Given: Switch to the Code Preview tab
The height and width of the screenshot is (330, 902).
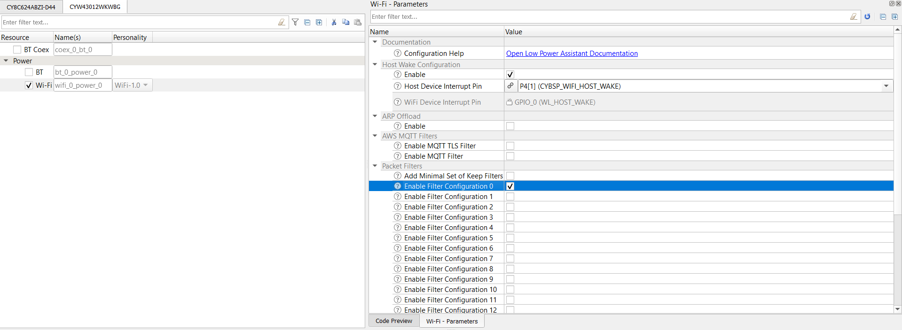Looking at the screenshot, I should tap(394, 321).
